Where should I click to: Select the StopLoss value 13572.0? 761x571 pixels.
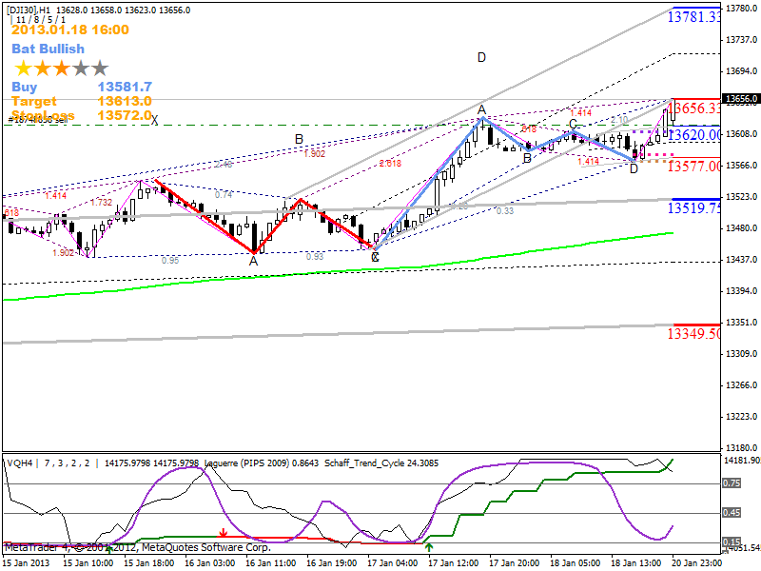pos(125,115)
